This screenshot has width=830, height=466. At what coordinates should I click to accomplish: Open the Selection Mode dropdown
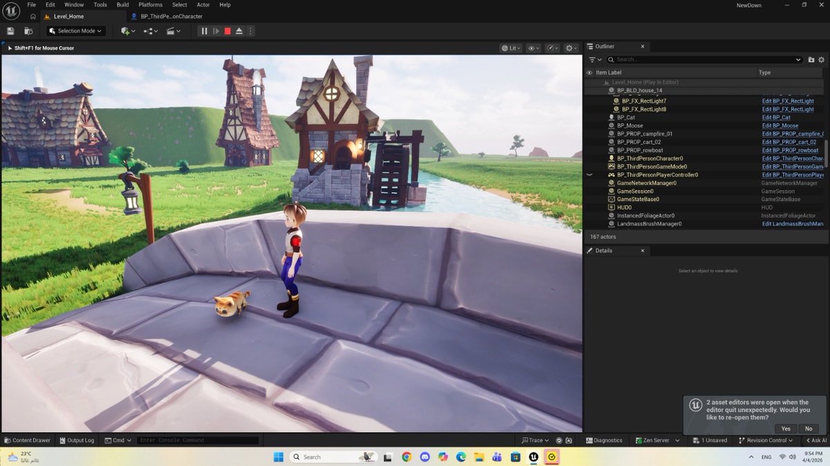coord(76,31)
